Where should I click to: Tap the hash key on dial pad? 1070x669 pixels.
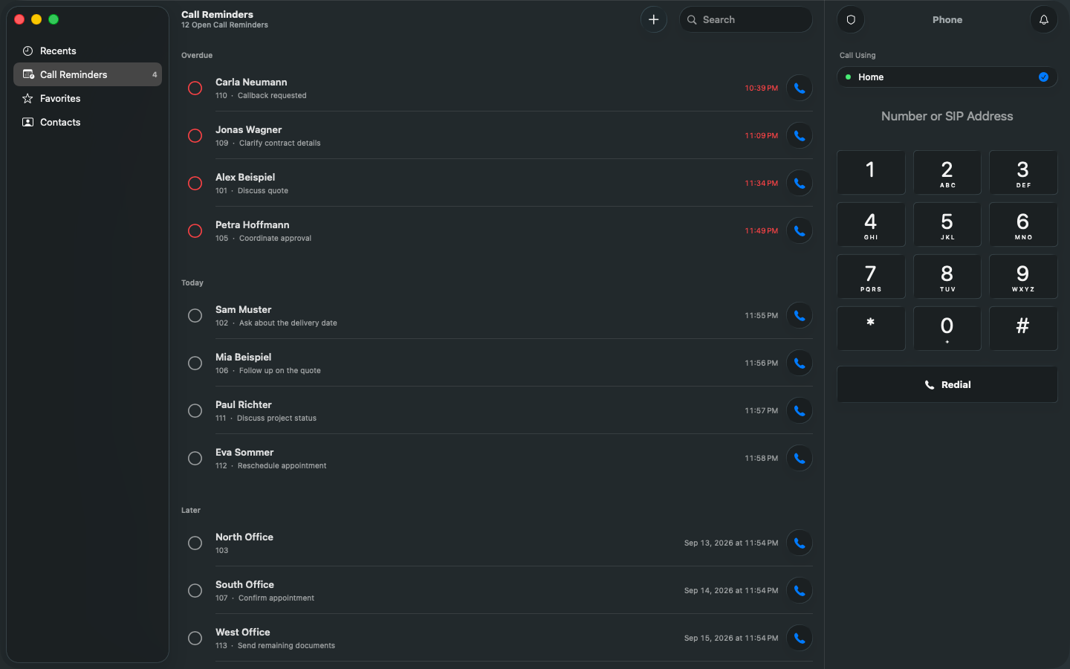1023,329
